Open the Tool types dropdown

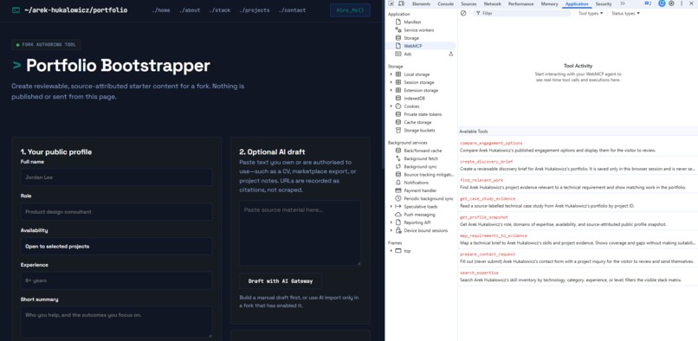(591, 13)
